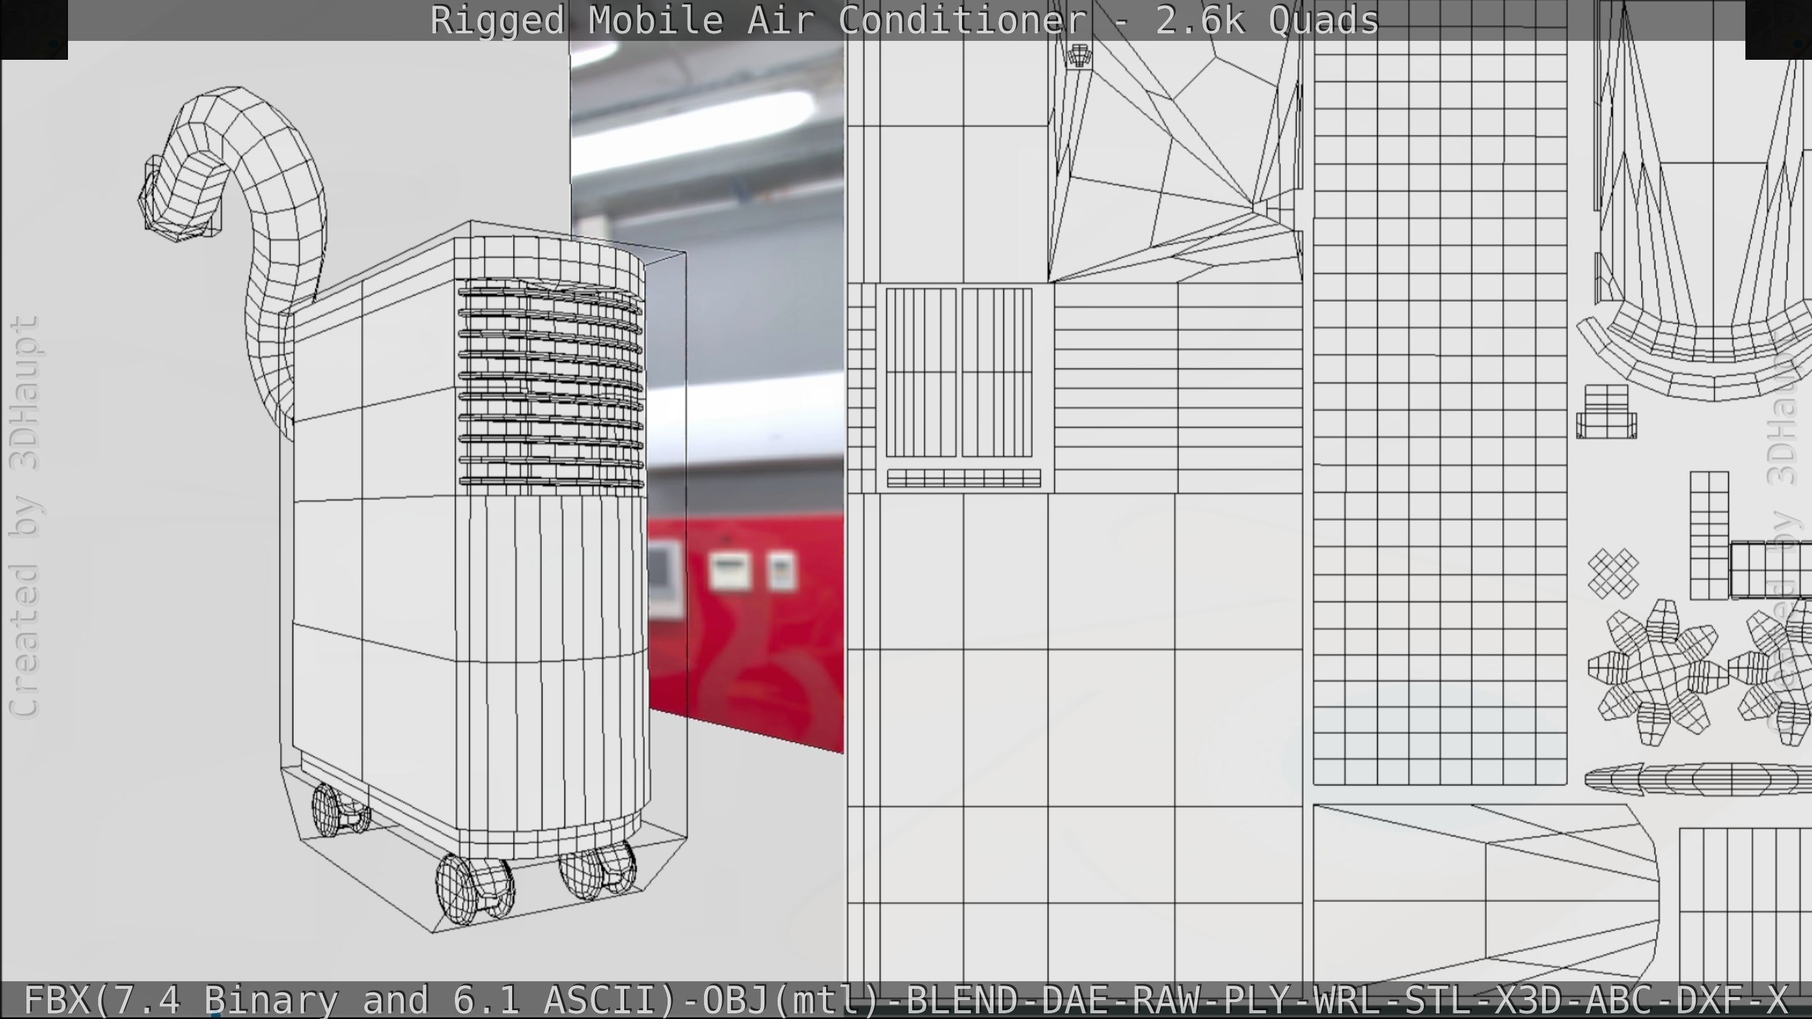Select the large square-grid UV island
The height and width of the screenshot is (1019, 1812).
pyautogui.click(x=1440, y=394)
